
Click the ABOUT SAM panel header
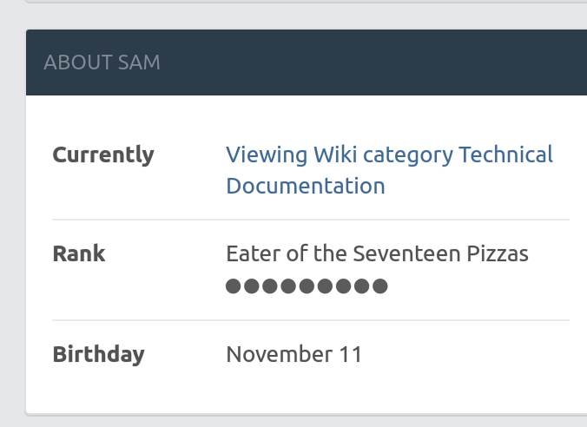pyautogui.click(x=102, y=62)
